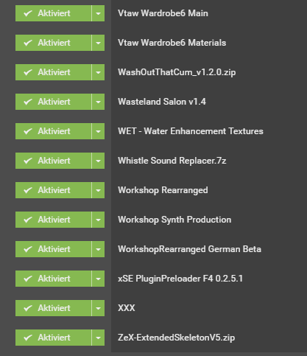
Task: Click checkmark icon for xSE PluginPreloader F4
Action: (28, 279)
